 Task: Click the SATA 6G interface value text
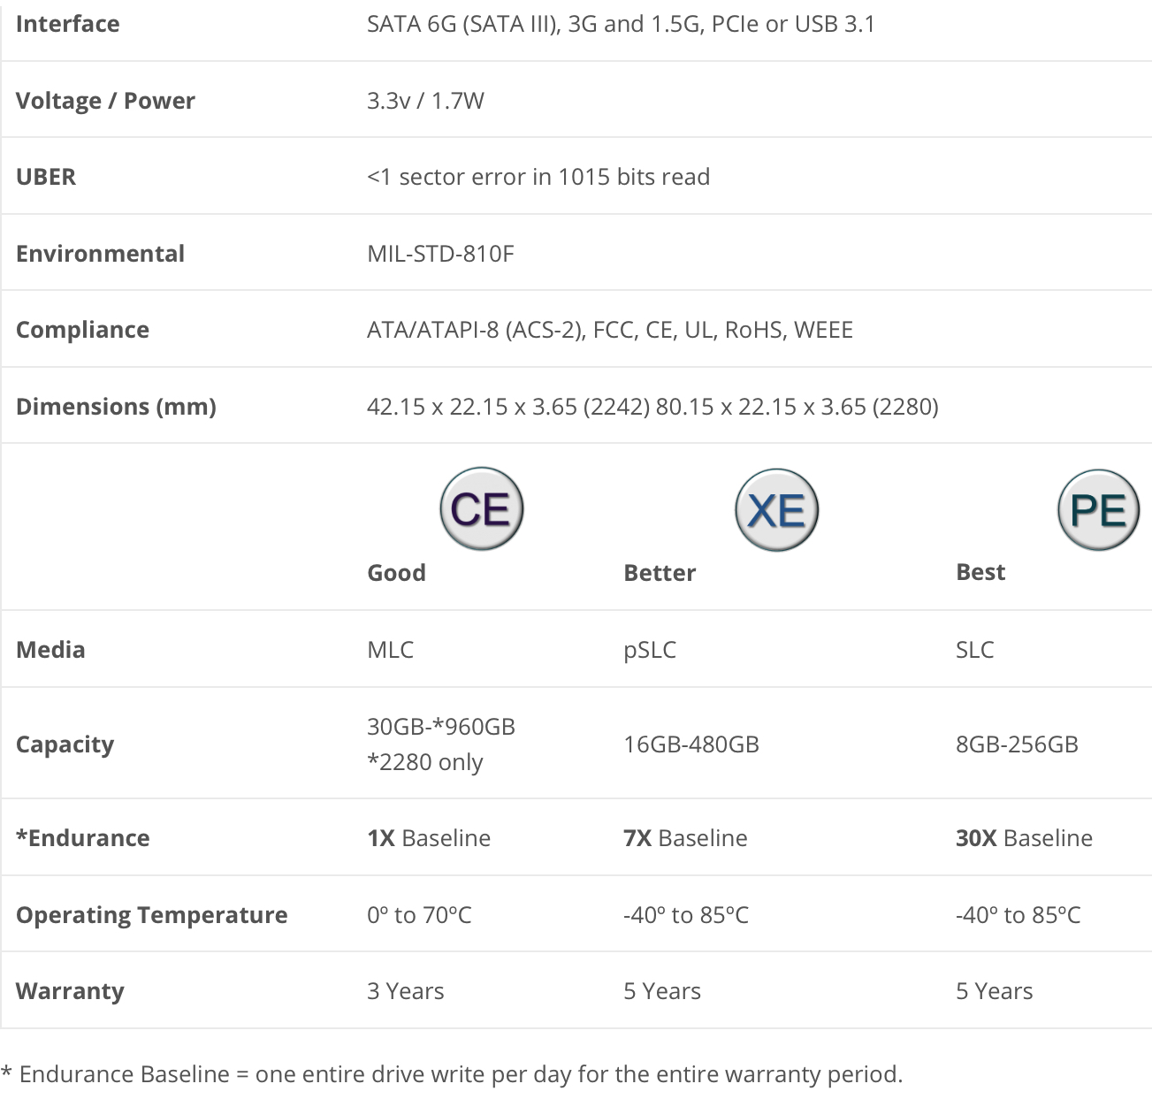[621, 24]
